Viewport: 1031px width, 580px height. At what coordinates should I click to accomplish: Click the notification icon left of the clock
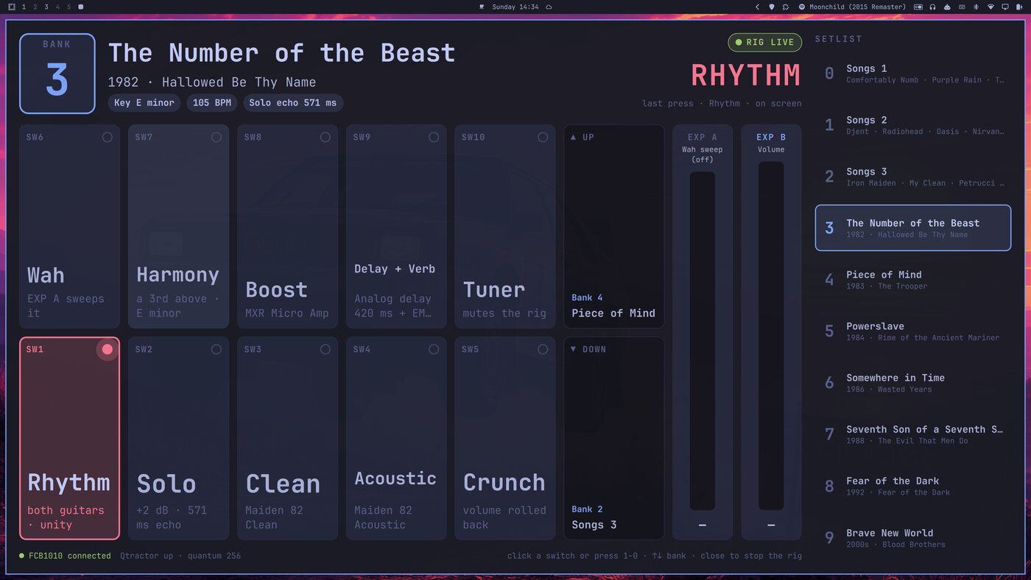coord(482,7)
